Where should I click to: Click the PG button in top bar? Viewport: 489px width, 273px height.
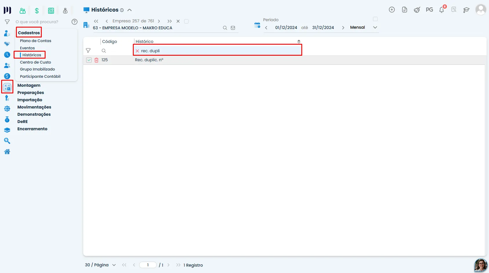coord(429,10)
